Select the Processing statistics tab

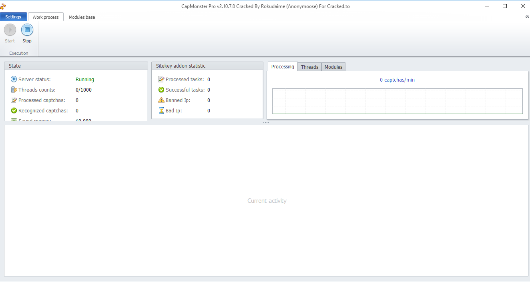tap(283, 67)
